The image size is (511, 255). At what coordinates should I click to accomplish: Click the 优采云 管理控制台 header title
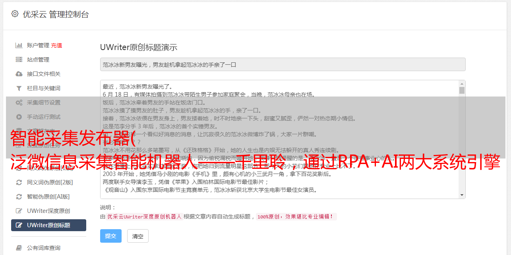click(x=56, y=14)
